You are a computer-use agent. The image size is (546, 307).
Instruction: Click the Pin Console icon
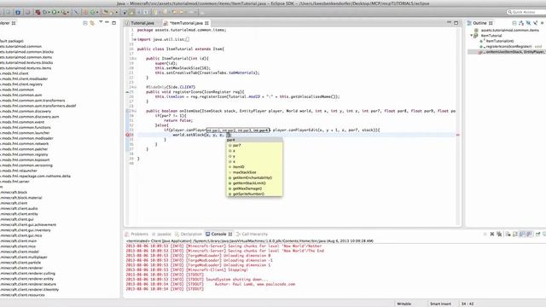click(x=538, y=235)
